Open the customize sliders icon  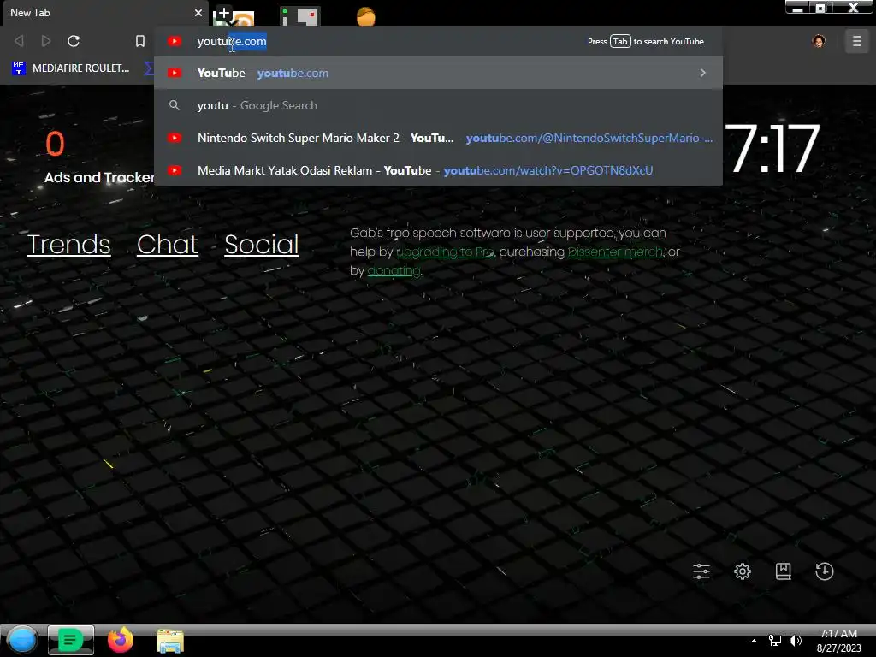pyautogui.click(x=701, y=571)
